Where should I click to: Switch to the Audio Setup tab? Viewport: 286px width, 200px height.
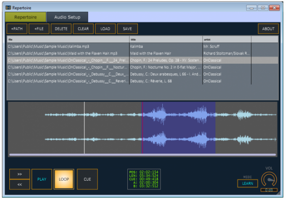coord(67,17)
